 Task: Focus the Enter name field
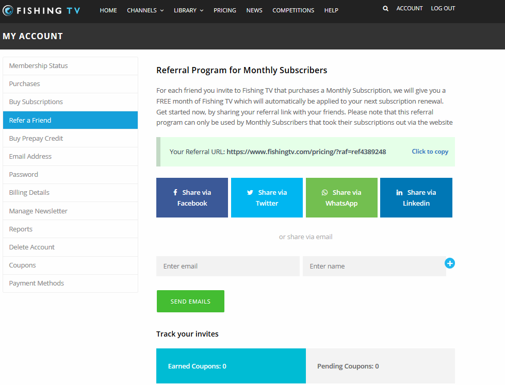374,266
